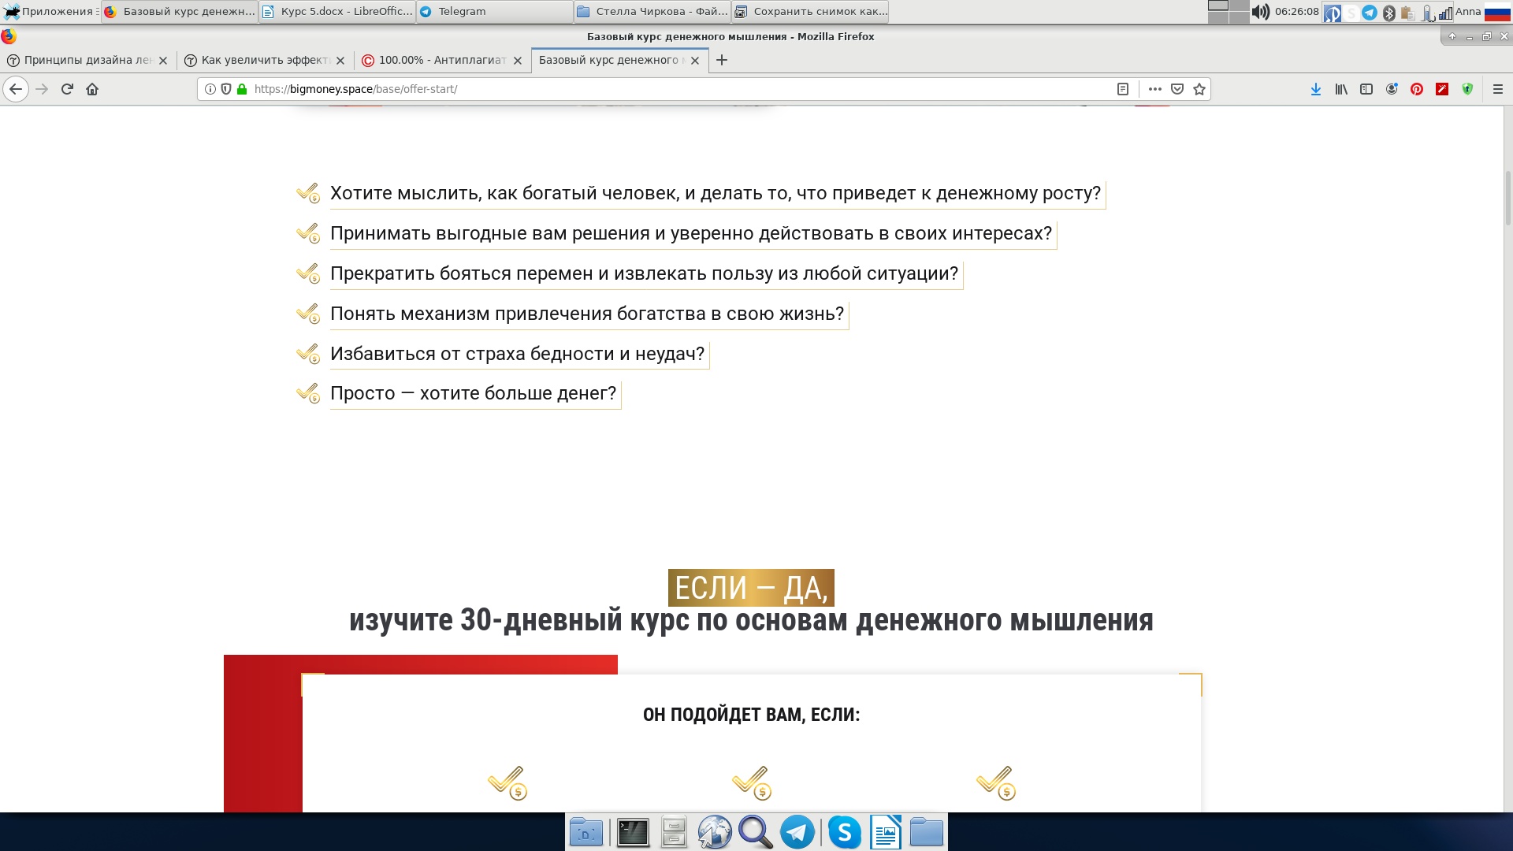Viewport: 1513px width, 851px height.
Task: Open Telegram from the dock
Action: [x=797, y=832]
